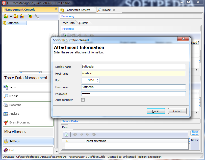205x160 pixels.
Task: Refresh the Raw trace data grid
Action: click(67, 135)
